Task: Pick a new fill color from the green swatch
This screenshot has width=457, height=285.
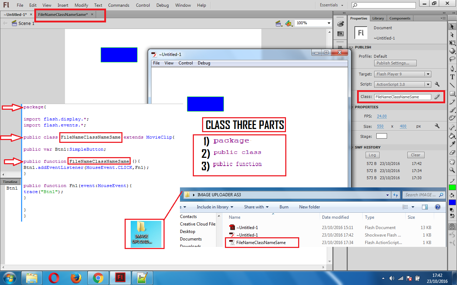Action: (452, 187)
